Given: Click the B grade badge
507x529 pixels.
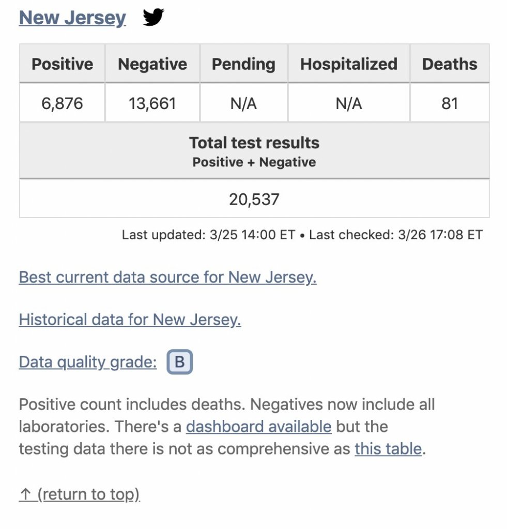Looking at the screenshot, I should click(x=179, y=362).
